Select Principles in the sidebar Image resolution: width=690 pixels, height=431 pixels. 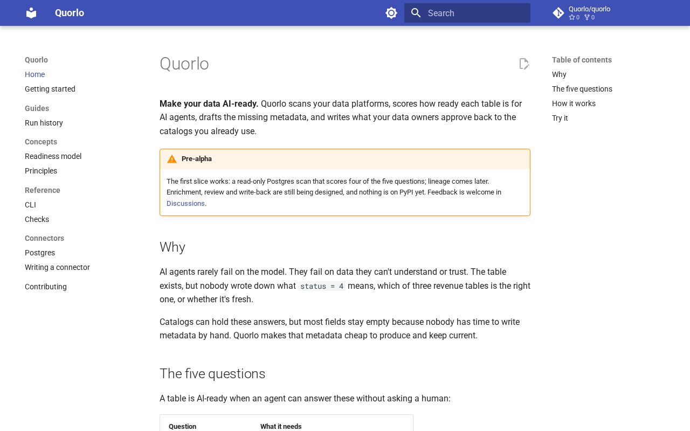[41, 171]
